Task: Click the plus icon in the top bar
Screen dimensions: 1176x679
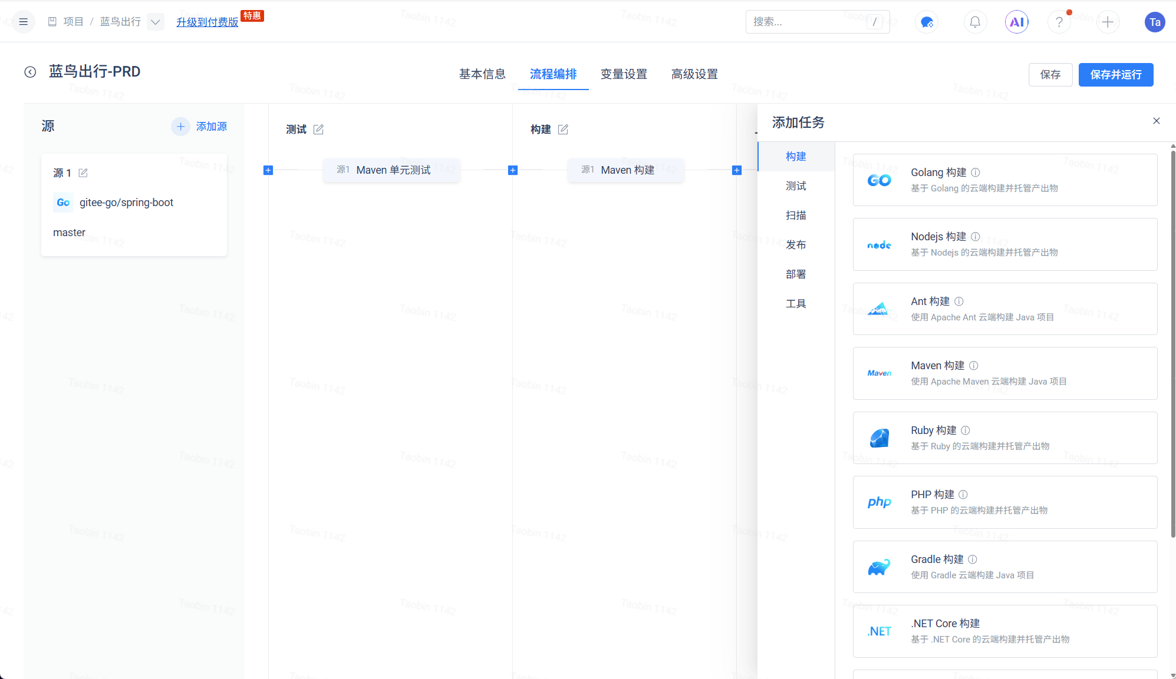Action: [1108, 22]
